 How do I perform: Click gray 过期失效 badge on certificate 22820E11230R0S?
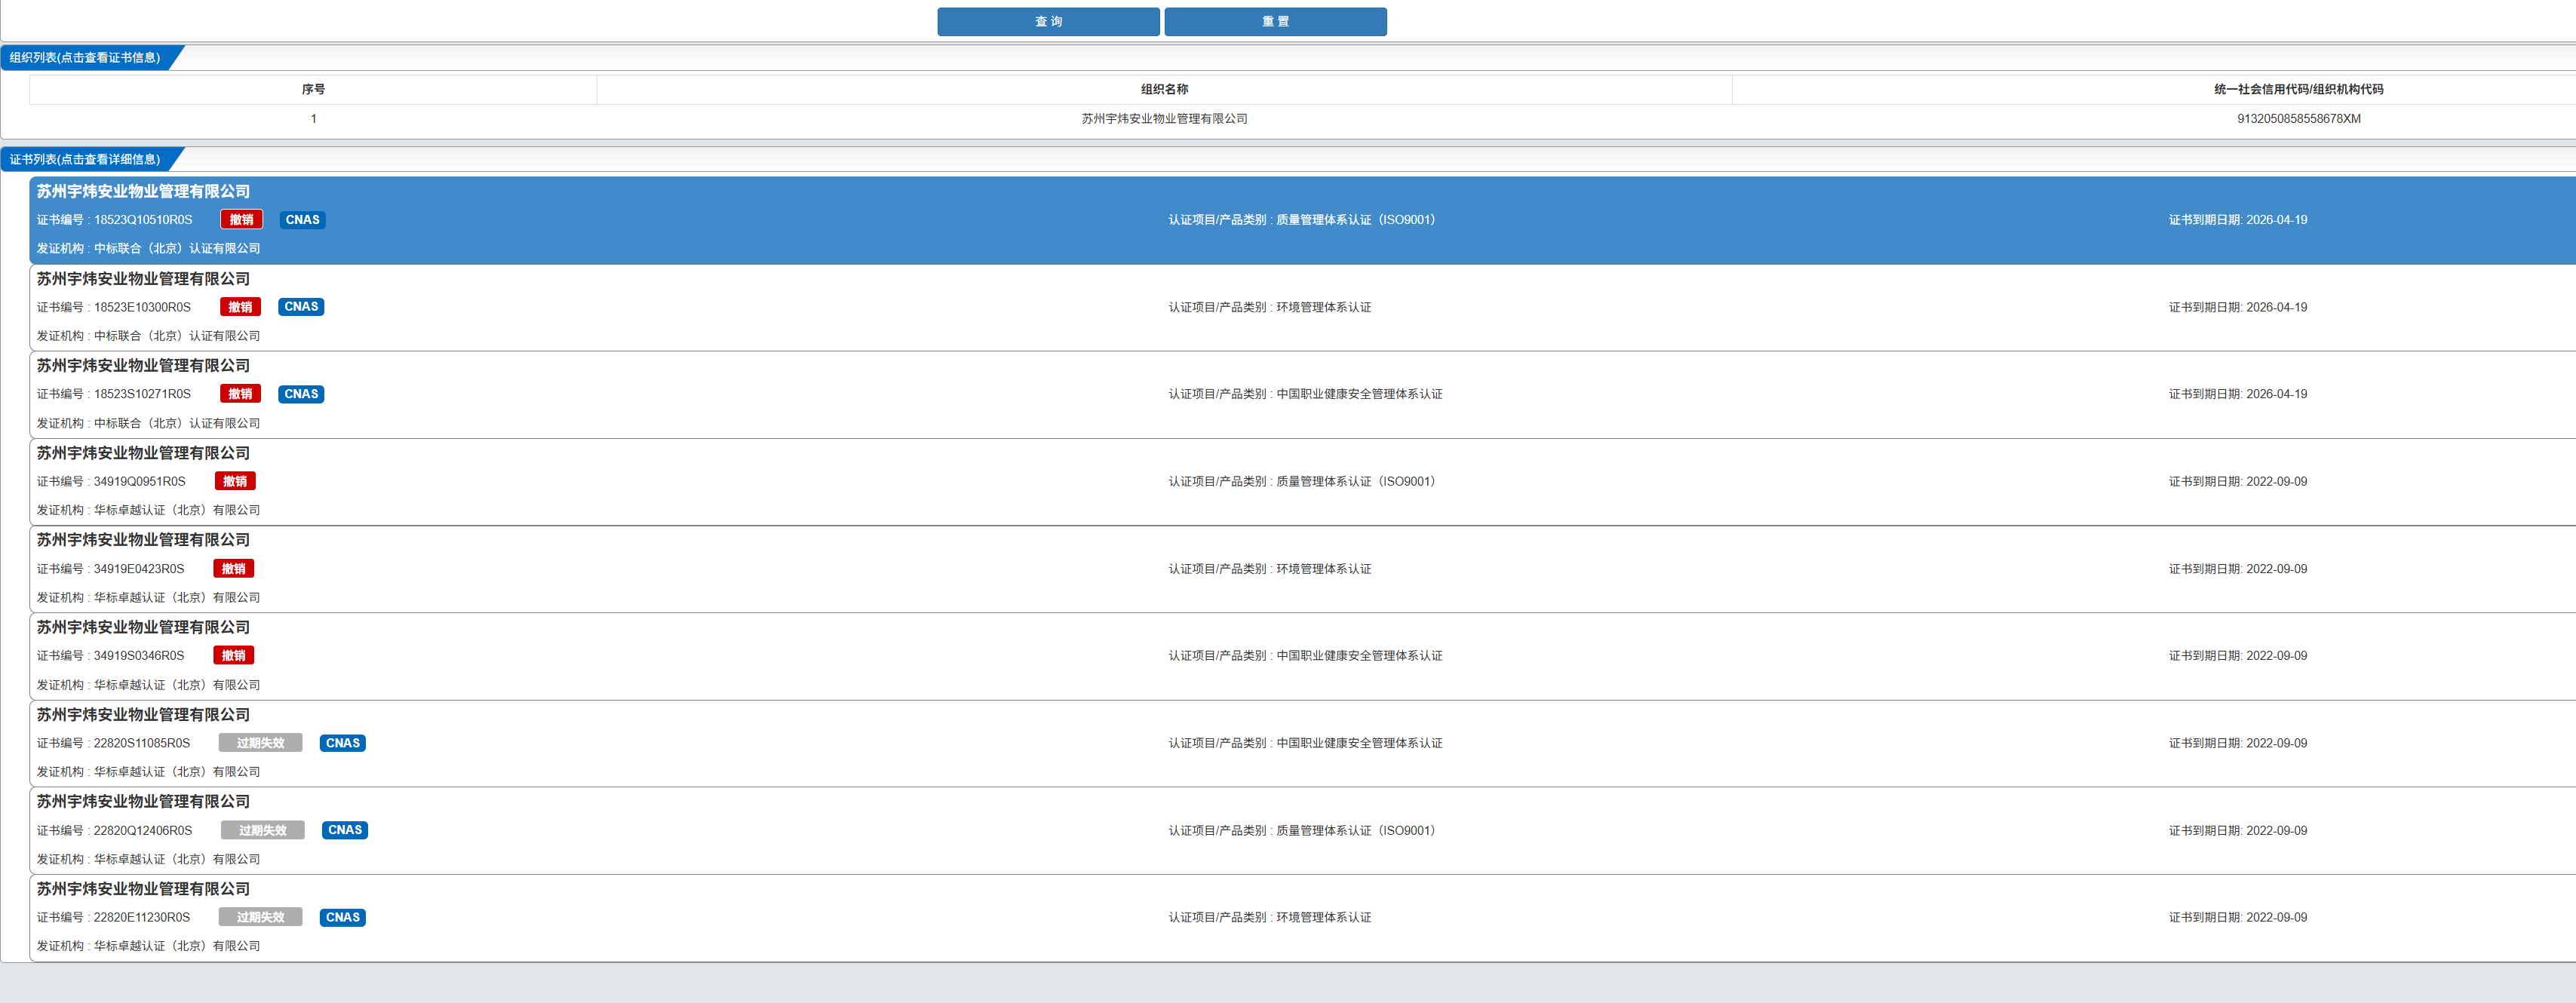[260, 917]
